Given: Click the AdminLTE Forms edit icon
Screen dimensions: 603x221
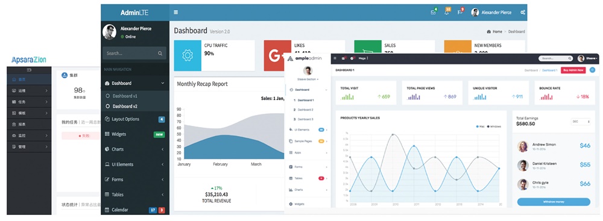Looking at the screenshot, I should (107, 179).
